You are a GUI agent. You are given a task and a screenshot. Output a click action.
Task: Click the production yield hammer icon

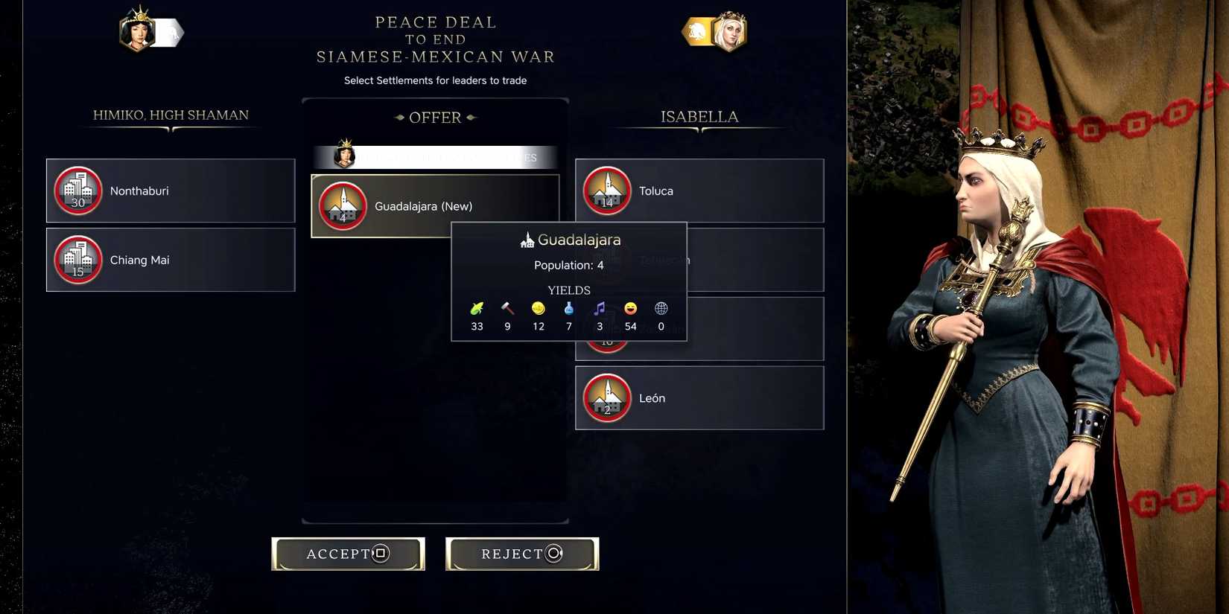click(x=507, y=308)
